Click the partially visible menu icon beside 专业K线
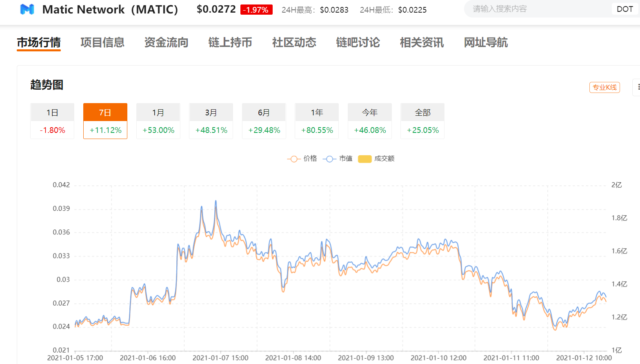 (636, 87)
